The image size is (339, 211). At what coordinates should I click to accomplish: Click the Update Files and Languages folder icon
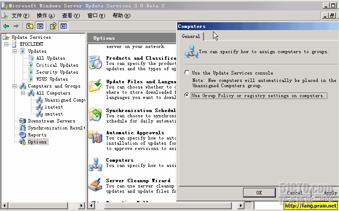95,86
